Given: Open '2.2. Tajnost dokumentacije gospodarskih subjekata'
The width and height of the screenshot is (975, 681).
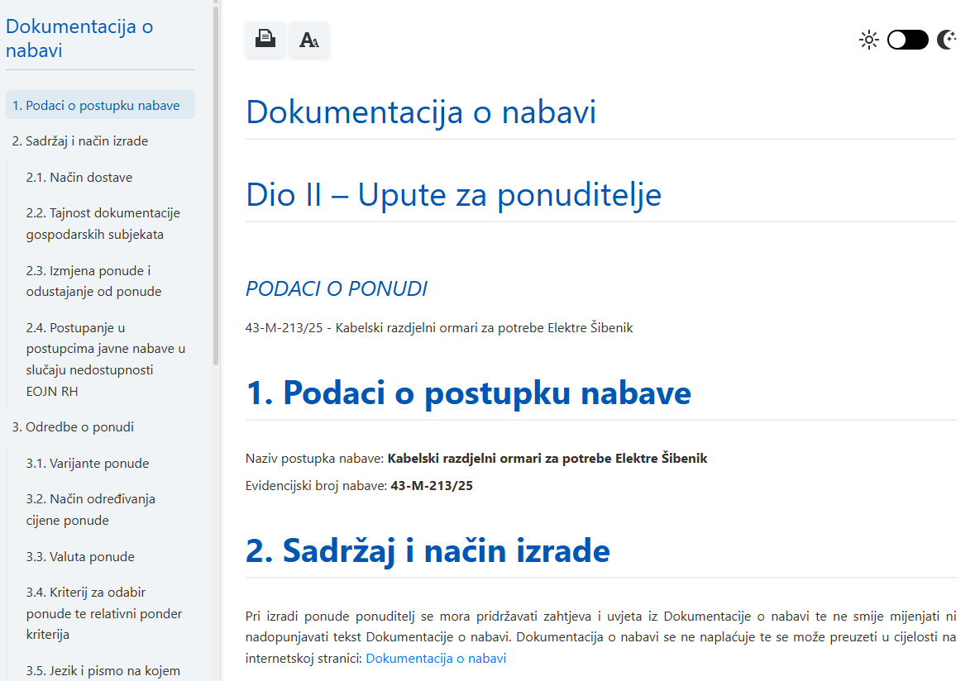Looking at the screenshot, I should 103,223.
